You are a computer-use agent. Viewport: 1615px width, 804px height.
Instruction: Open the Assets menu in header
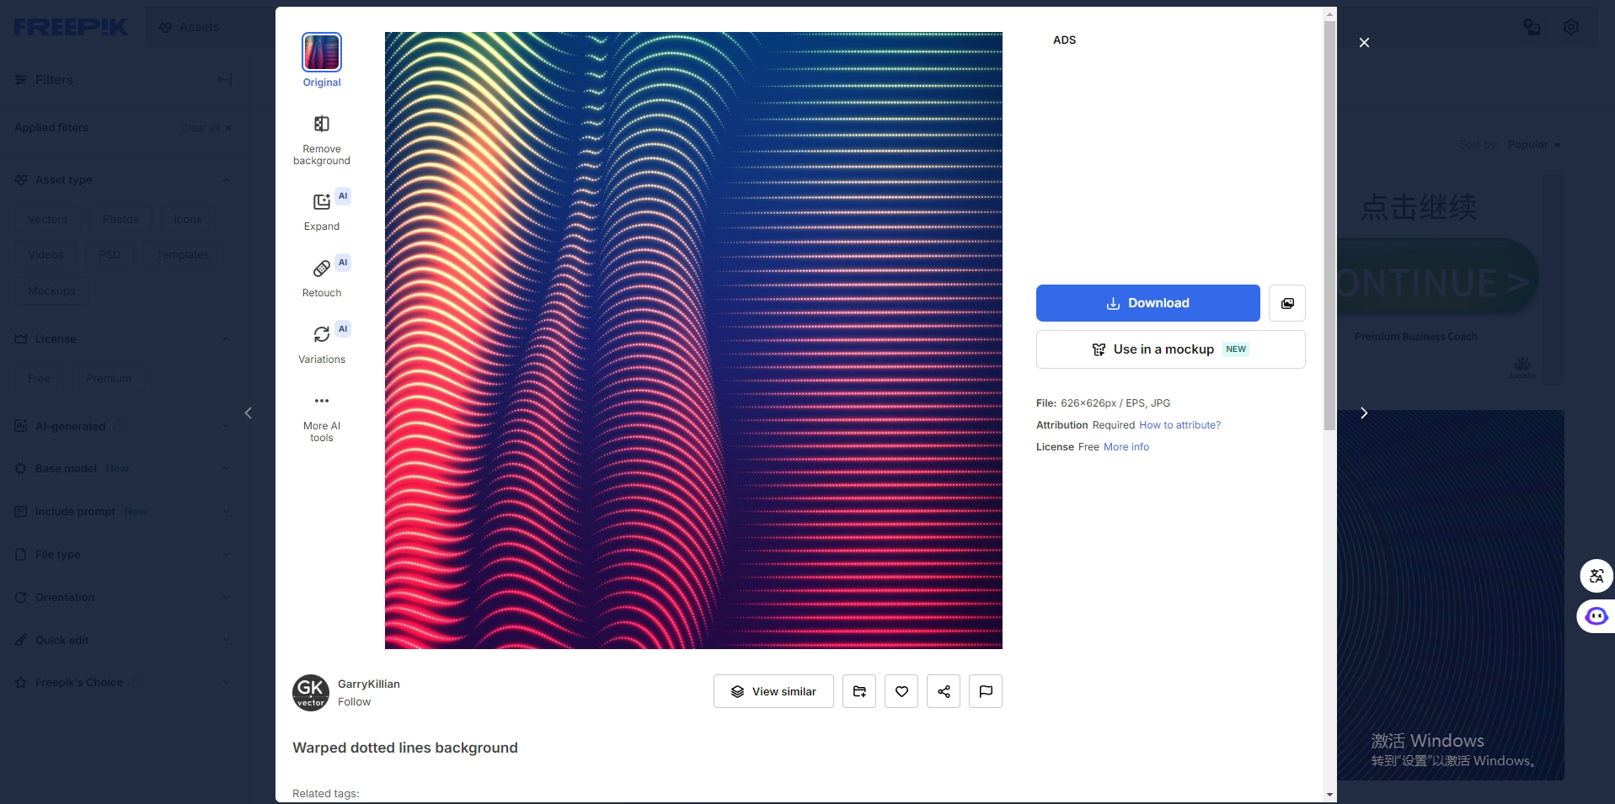pos(190,27)
